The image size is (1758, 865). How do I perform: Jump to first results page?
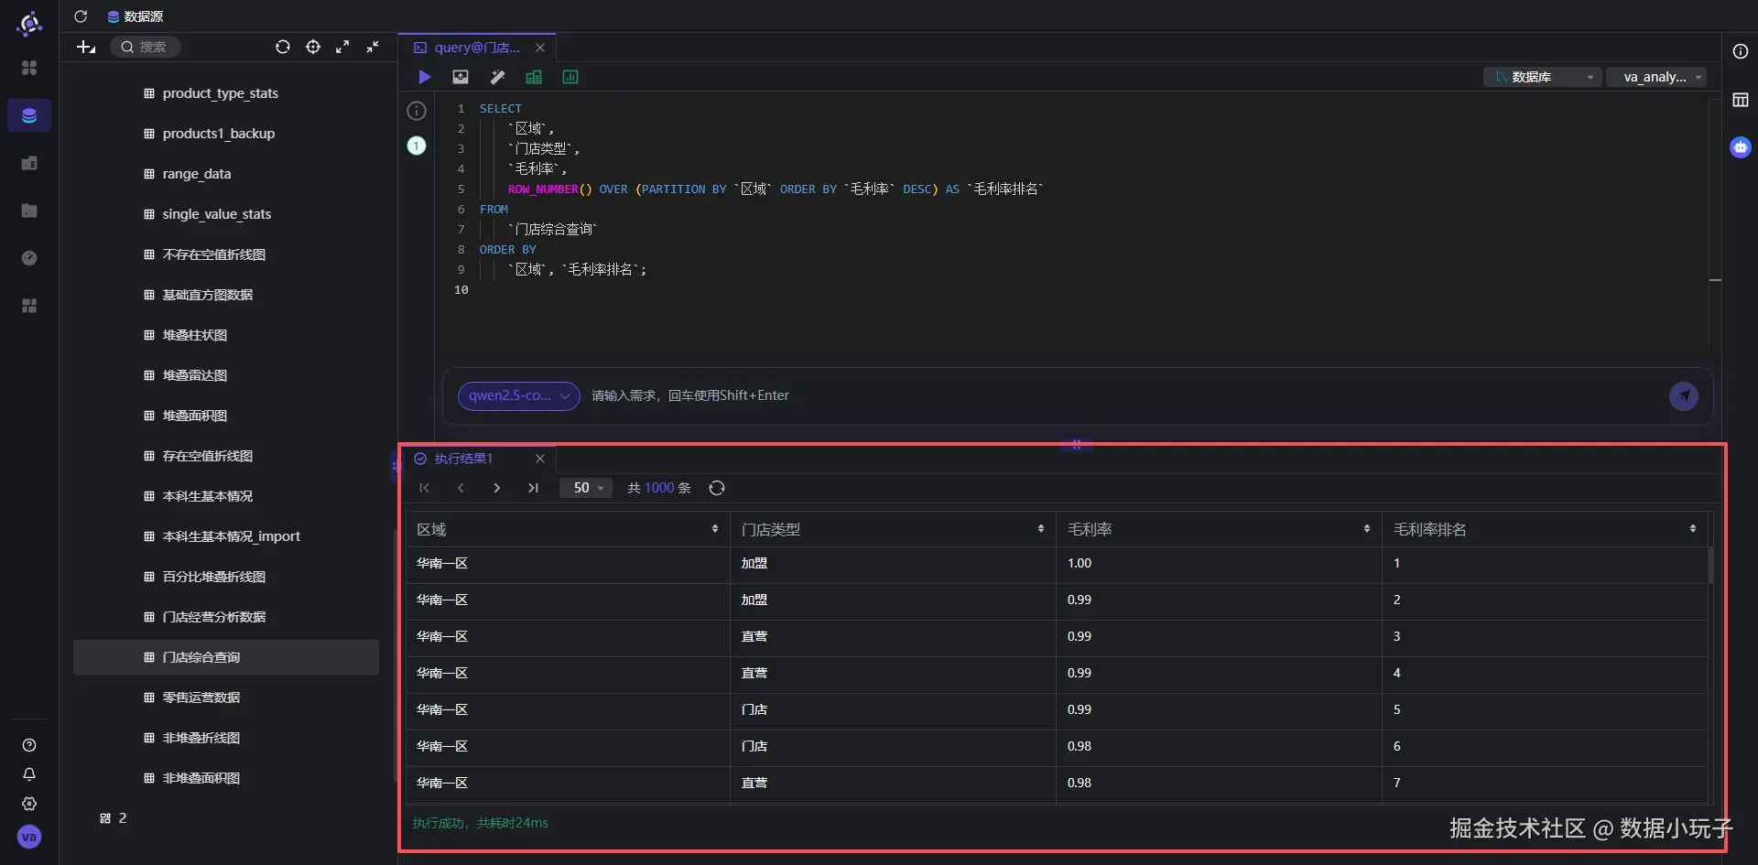424,488
